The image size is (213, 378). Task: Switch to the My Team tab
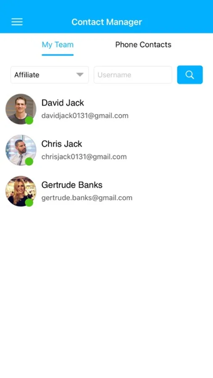coord(58,45)
